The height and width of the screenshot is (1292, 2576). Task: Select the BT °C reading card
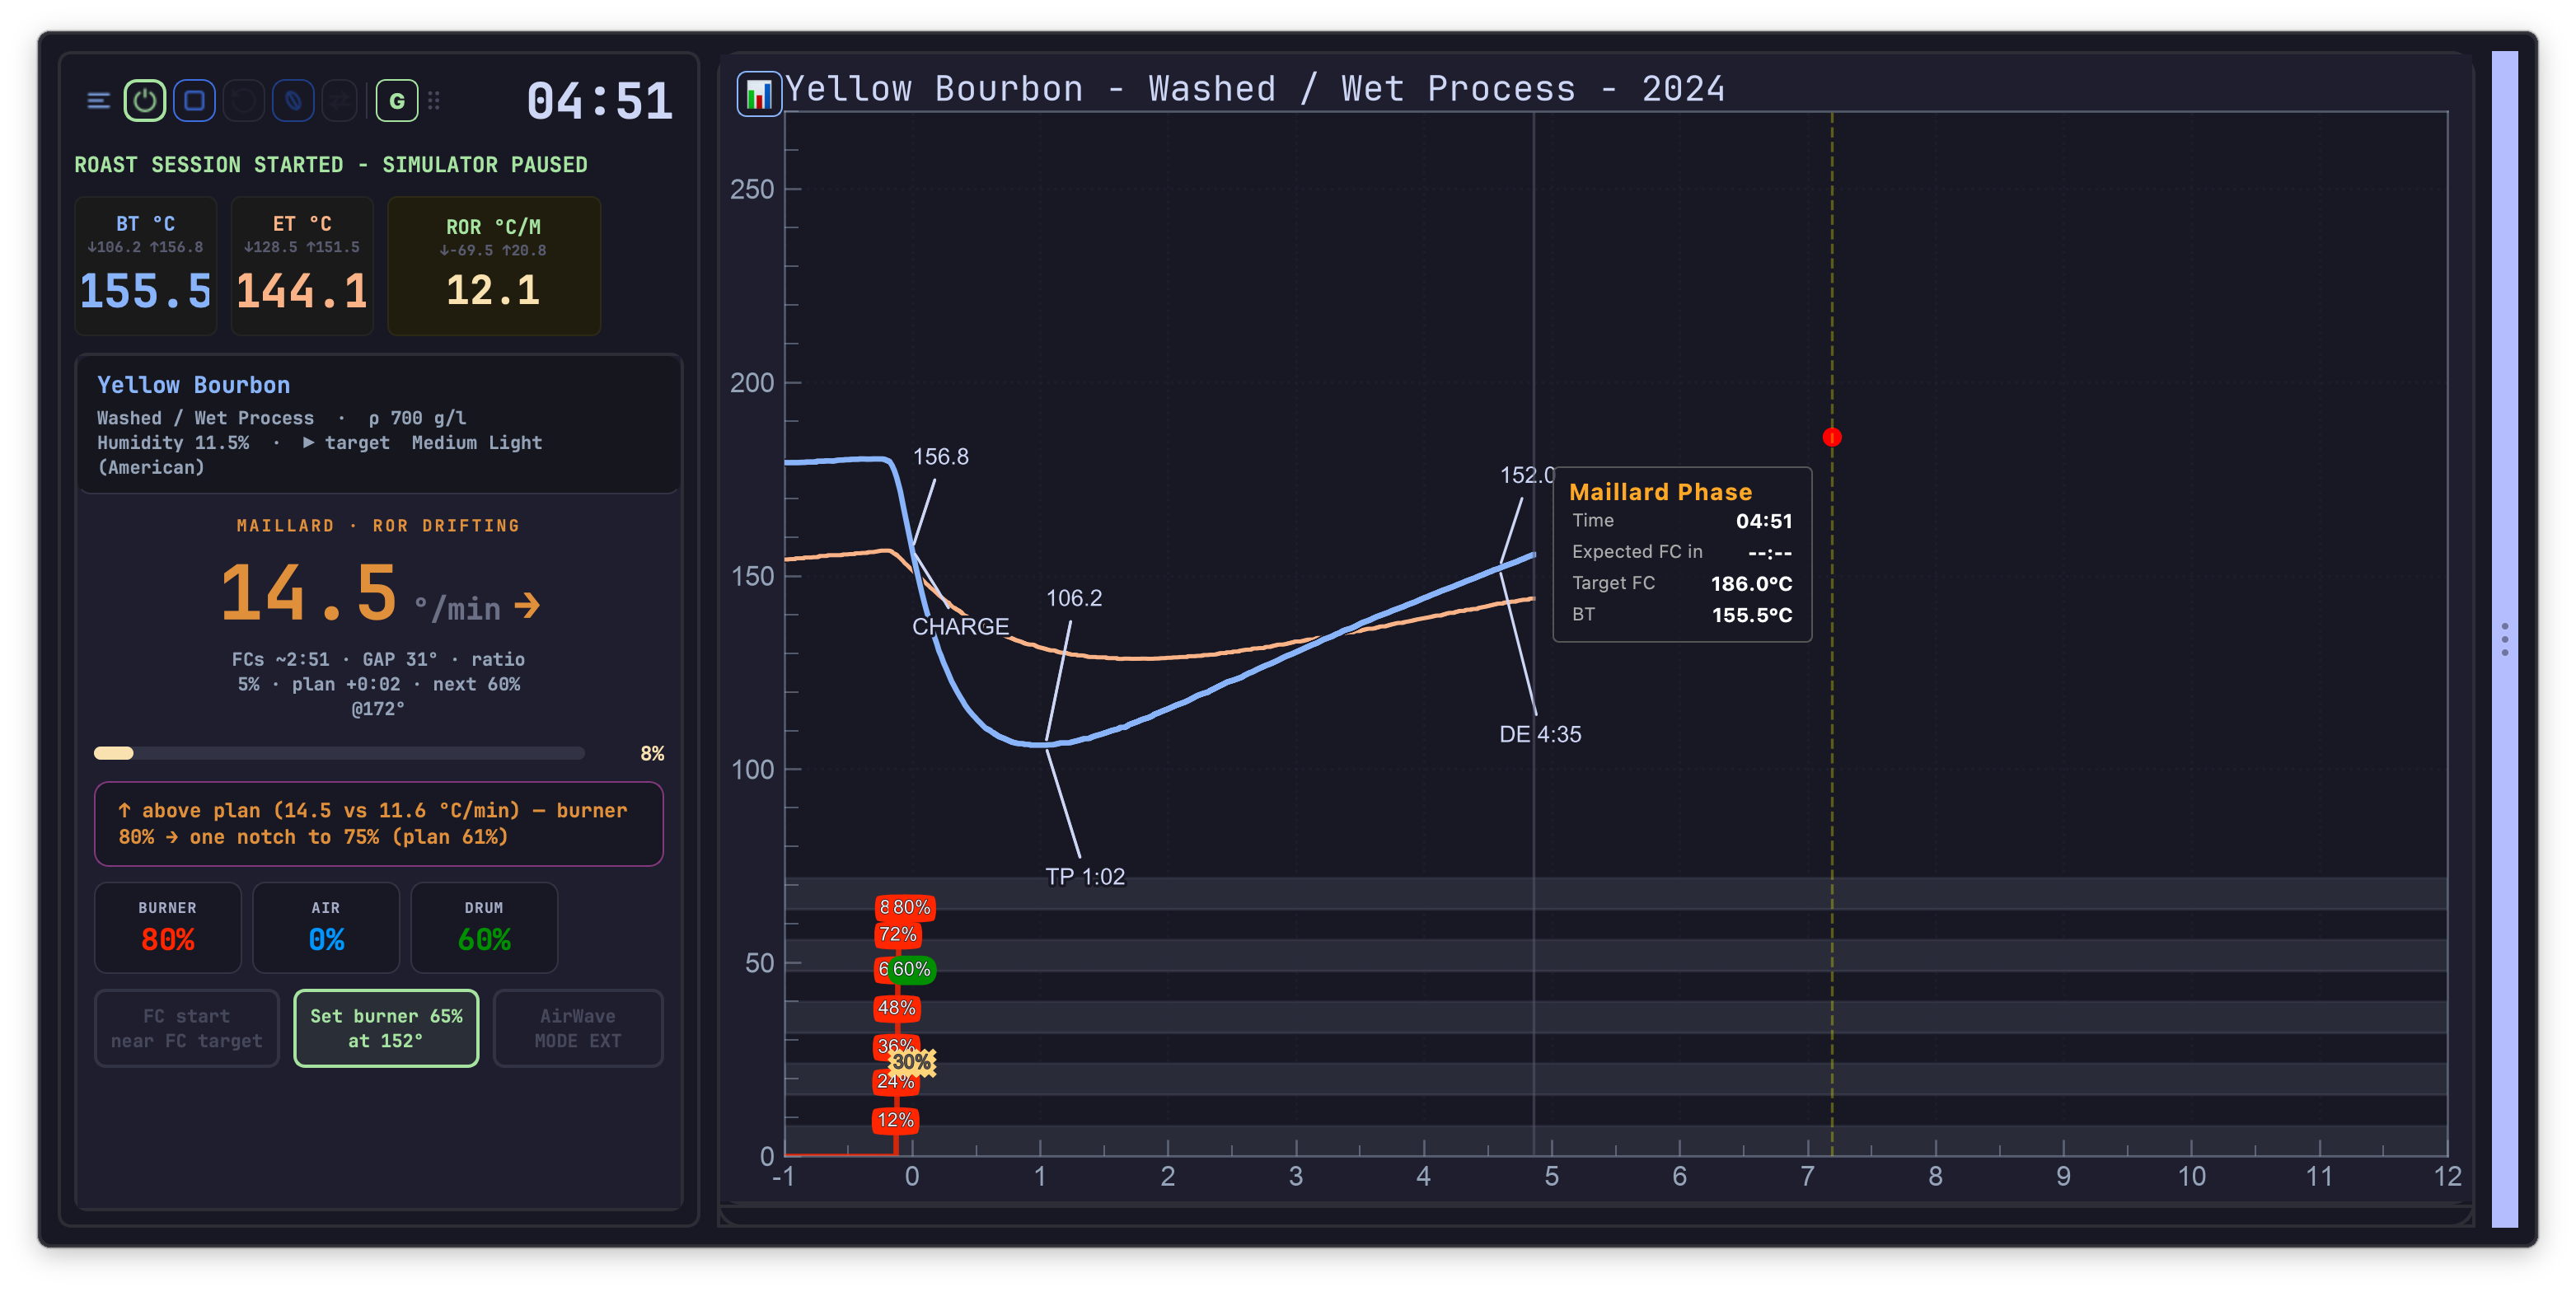(x=146, y=265)
